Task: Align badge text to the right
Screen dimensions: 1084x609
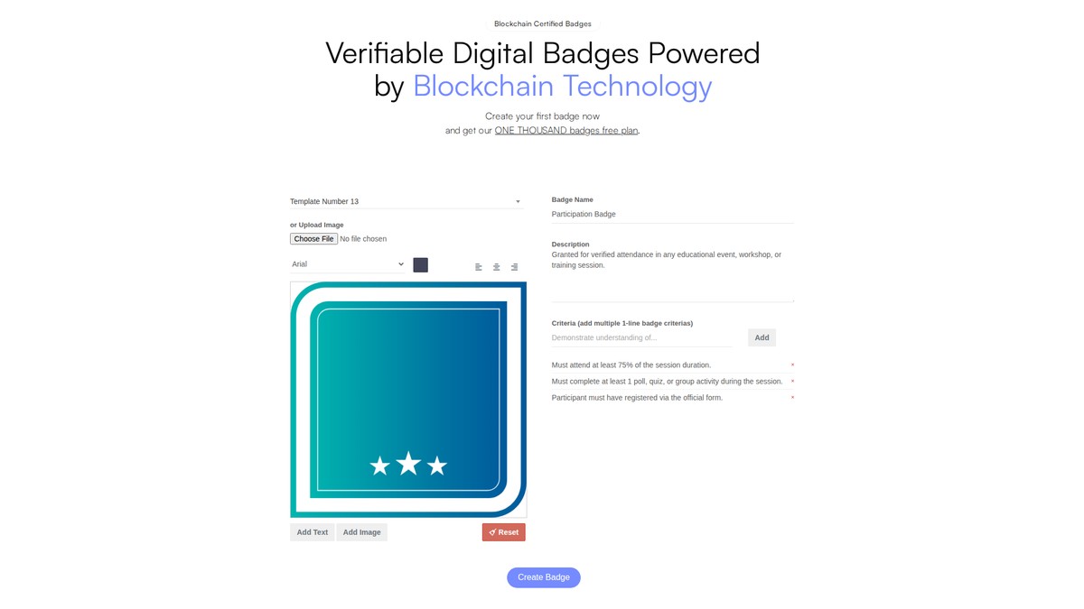Action: (514, 267)
